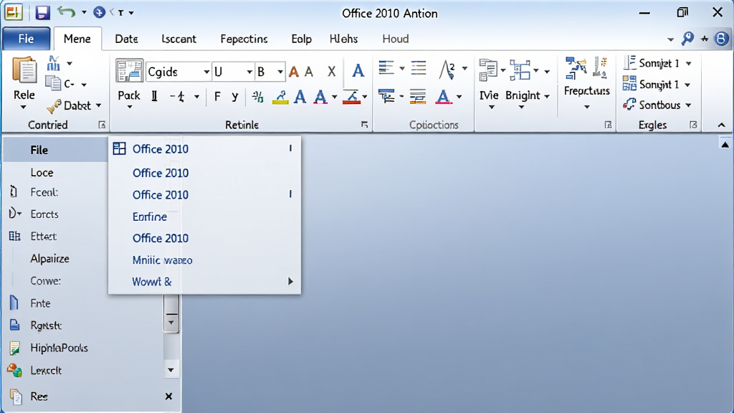Click the document scroll up arrow
734x413 pixels.
(725, 145)
